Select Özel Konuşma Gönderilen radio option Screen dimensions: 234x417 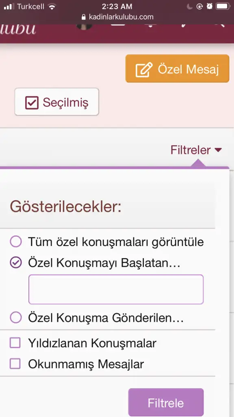pos(16,318)
